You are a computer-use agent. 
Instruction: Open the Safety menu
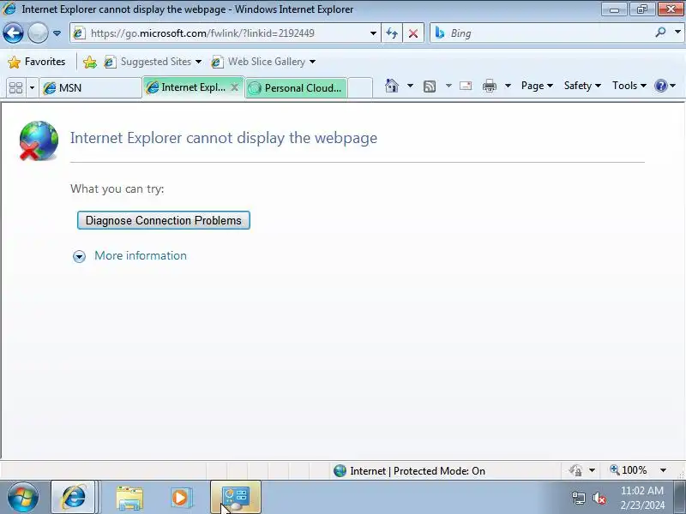(x=582, y=86)
